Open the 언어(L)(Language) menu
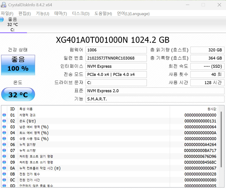This screenshot has height=189, width=226. tap(133, 14)
